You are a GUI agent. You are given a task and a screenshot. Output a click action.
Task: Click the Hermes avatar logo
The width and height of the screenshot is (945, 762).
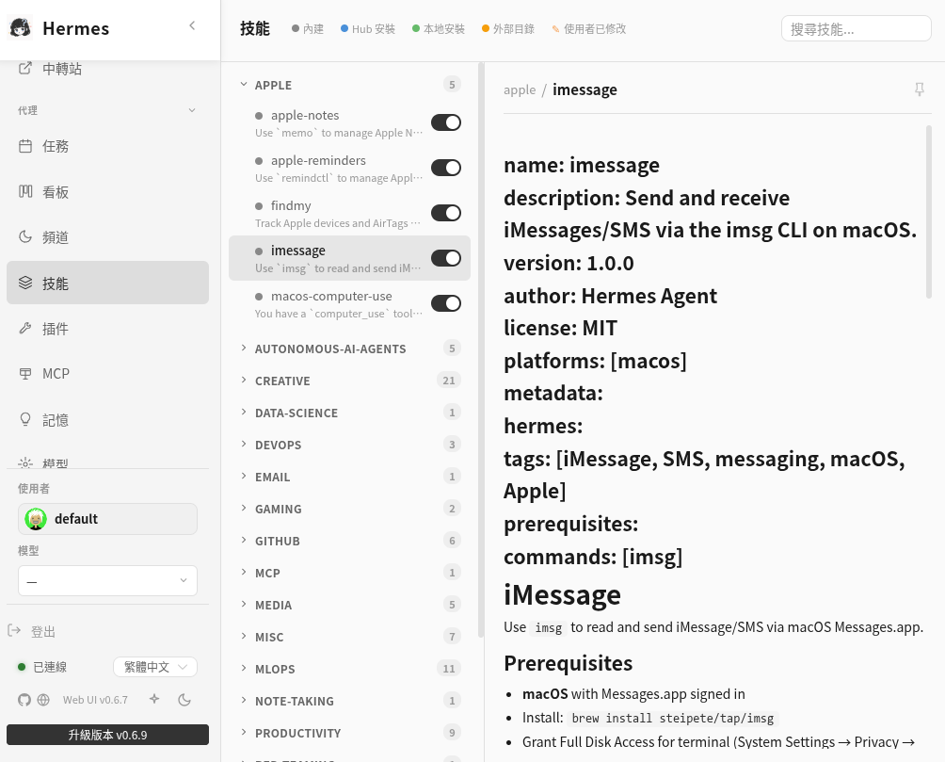(x=21, y=28)
